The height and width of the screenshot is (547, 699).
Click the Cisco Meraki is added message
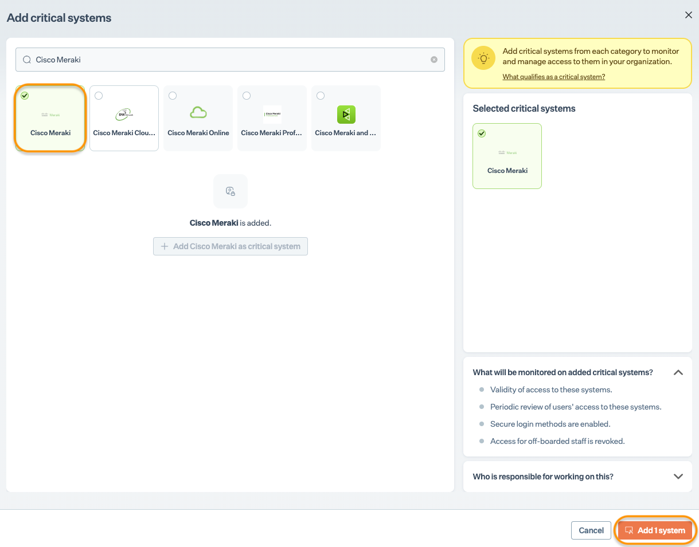point(231,223)
